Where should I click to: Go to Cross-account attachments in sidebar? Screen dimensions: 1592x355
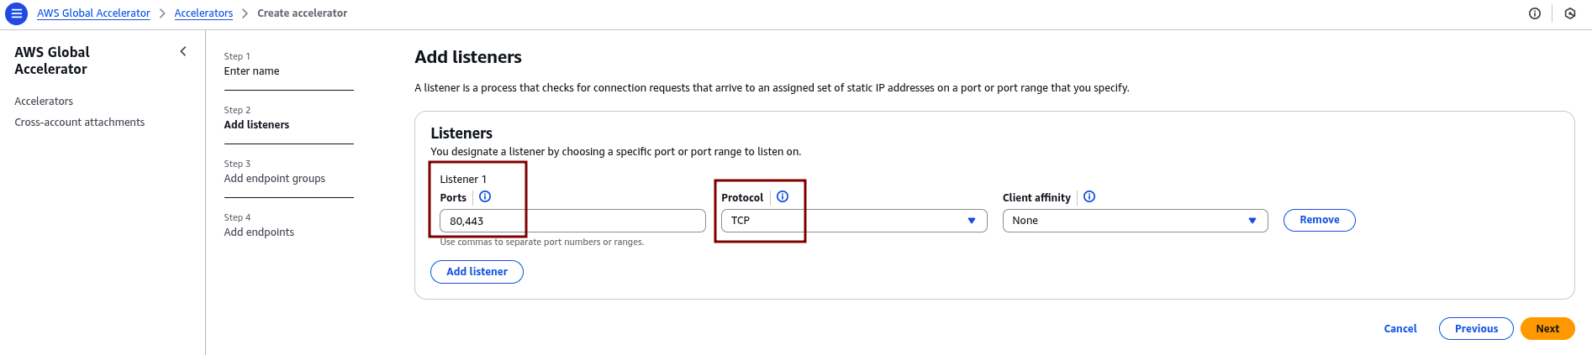[79, 123]
